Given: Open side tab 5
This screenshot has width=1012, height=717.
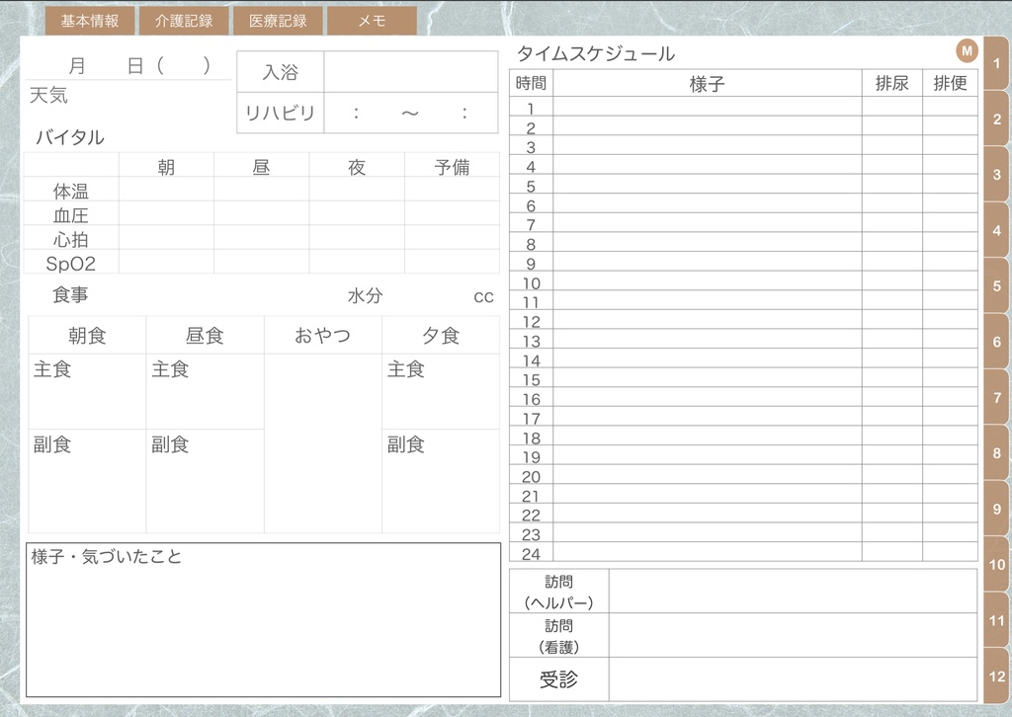Looking at the screenshot, I should coord(996,285).
